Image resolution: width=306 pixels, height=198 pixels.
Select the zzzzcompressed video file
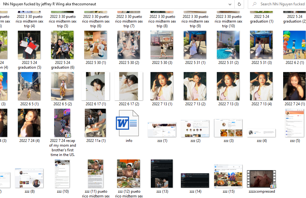262,179
